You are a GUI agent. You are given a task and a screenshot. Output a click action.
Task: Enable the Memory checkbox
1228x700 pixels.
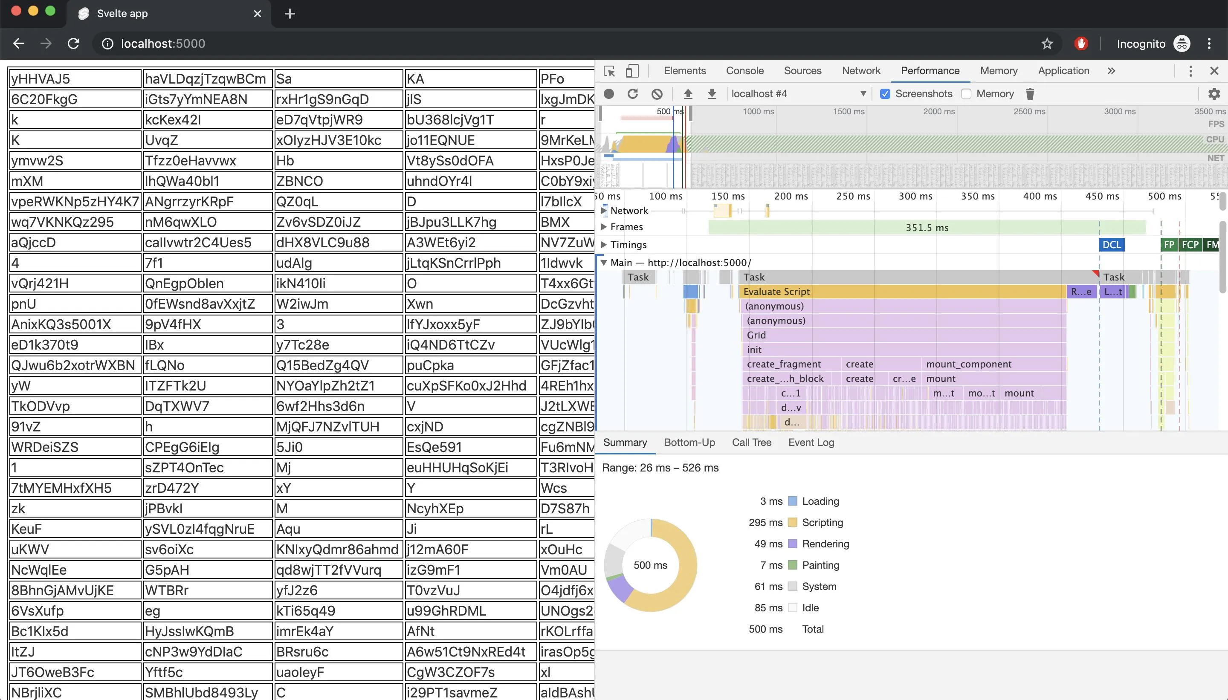coord(966,94)
